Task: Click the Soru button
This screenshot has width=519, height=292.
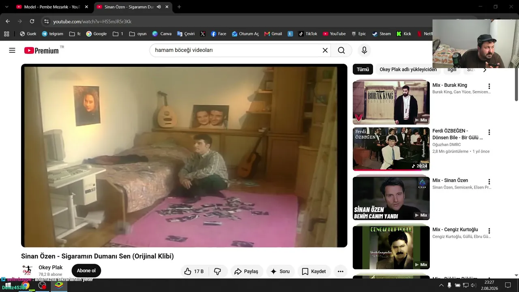Action: pyautogui.click(x=280, y=271)
